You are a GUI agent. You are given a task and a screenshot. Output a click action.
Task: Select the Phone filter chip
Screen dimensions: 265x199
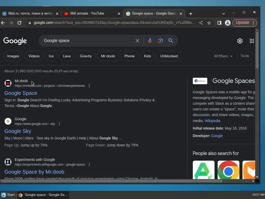tap(129, 56)
